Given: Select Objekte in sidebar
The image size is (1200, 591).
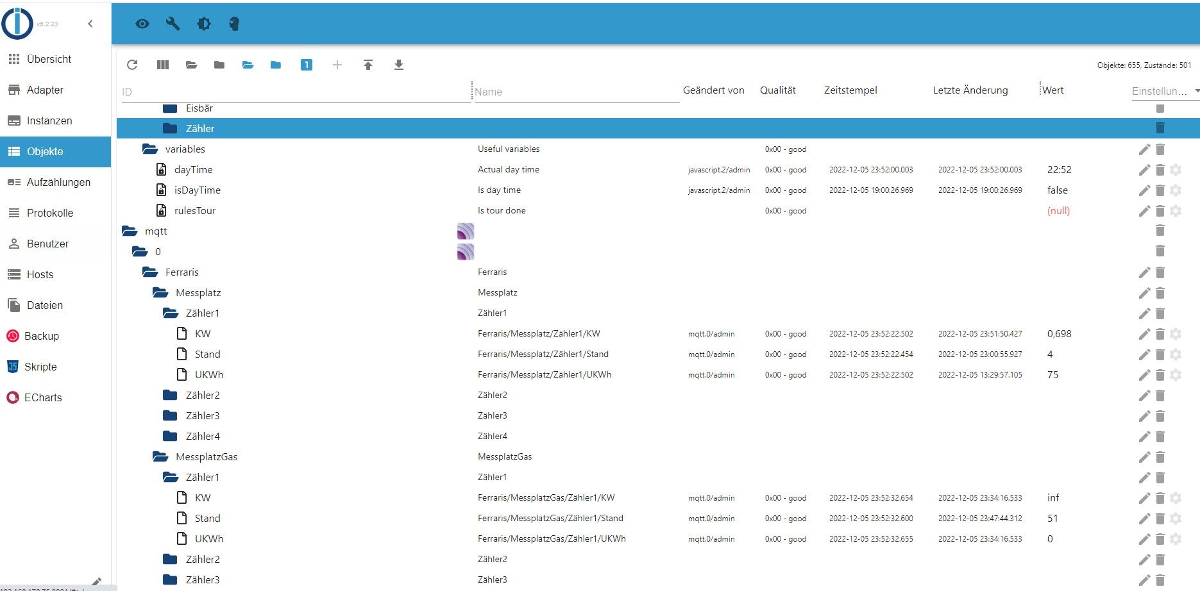Looking at the screenshot, I should 55,151.
